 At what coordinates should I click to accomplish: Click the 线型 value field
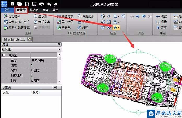[44, 70]
